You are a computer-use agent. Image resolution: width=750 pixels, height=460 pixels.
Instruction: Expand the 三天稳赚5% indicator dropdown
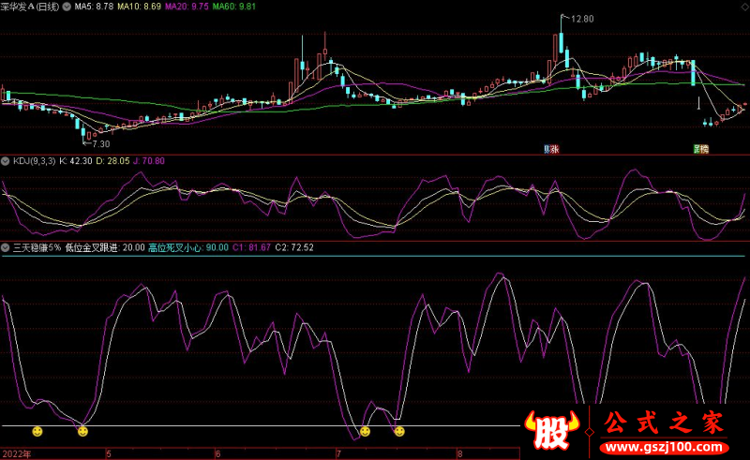click(x=6, y=247)
